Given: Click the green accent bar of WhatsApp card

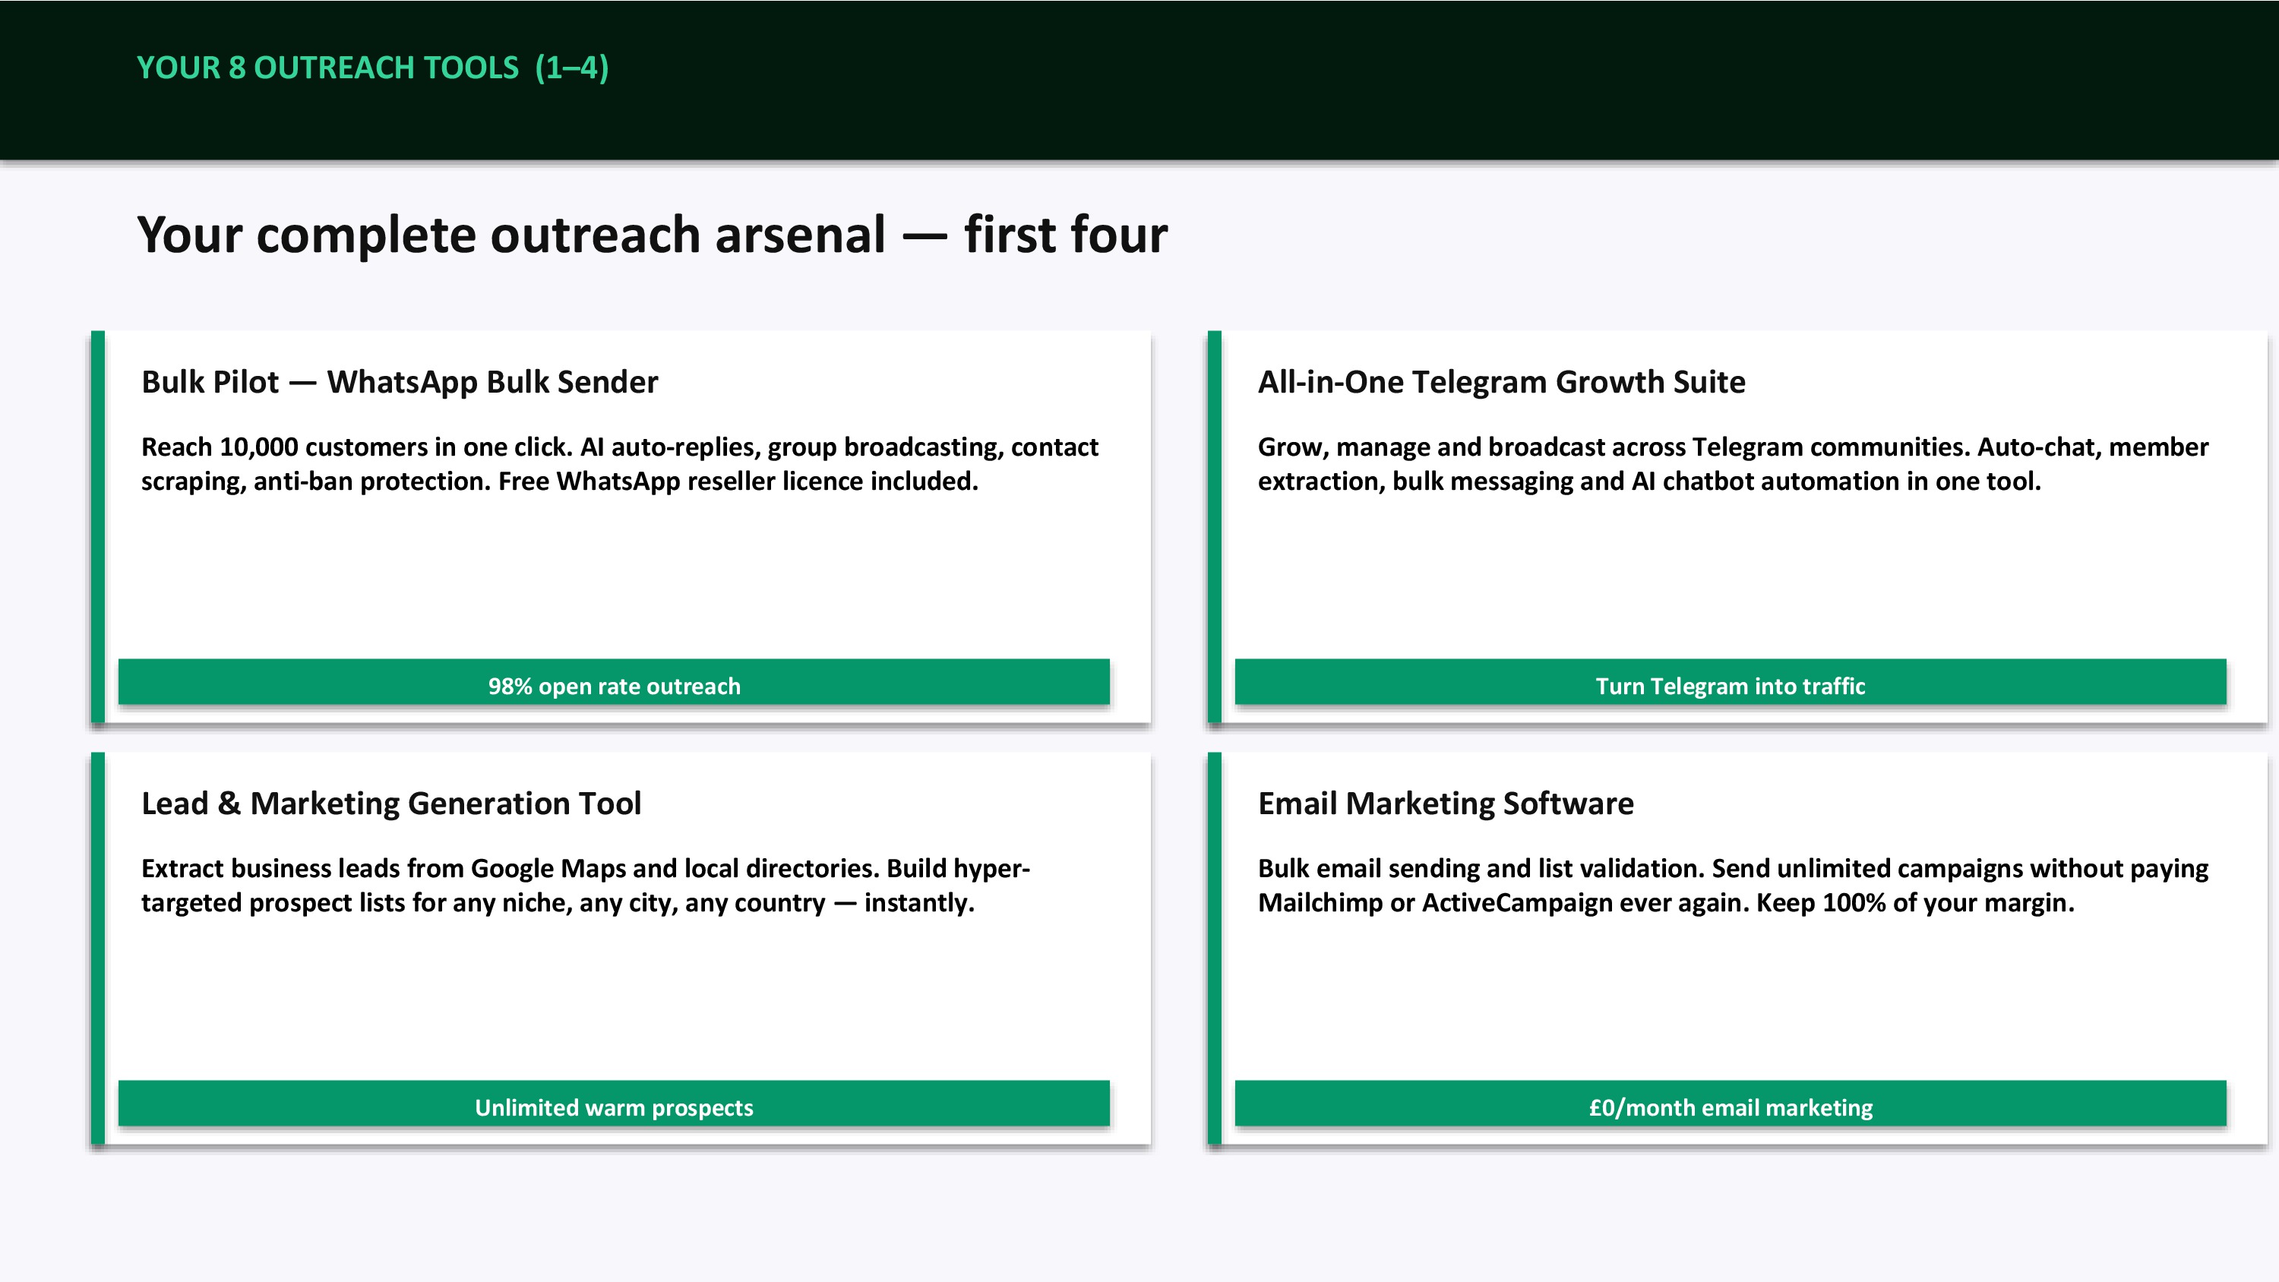Looking at the screenshot, I should pyautogui.click(x=98, y=527).
